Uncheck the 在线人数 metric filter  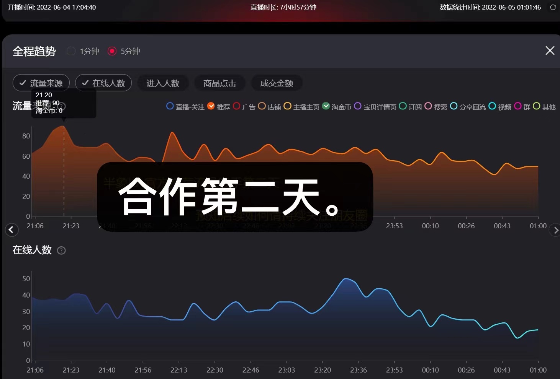103,83
